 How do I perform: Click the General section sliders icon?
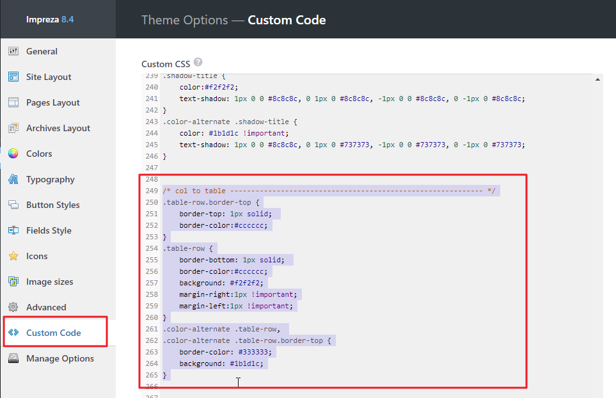pyautogui.click(x=13, y=51)
